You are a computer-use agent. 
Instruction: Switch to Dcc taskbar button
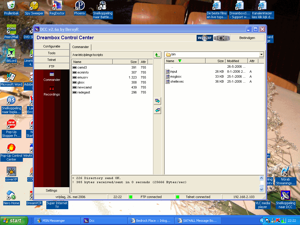[104, 221]
